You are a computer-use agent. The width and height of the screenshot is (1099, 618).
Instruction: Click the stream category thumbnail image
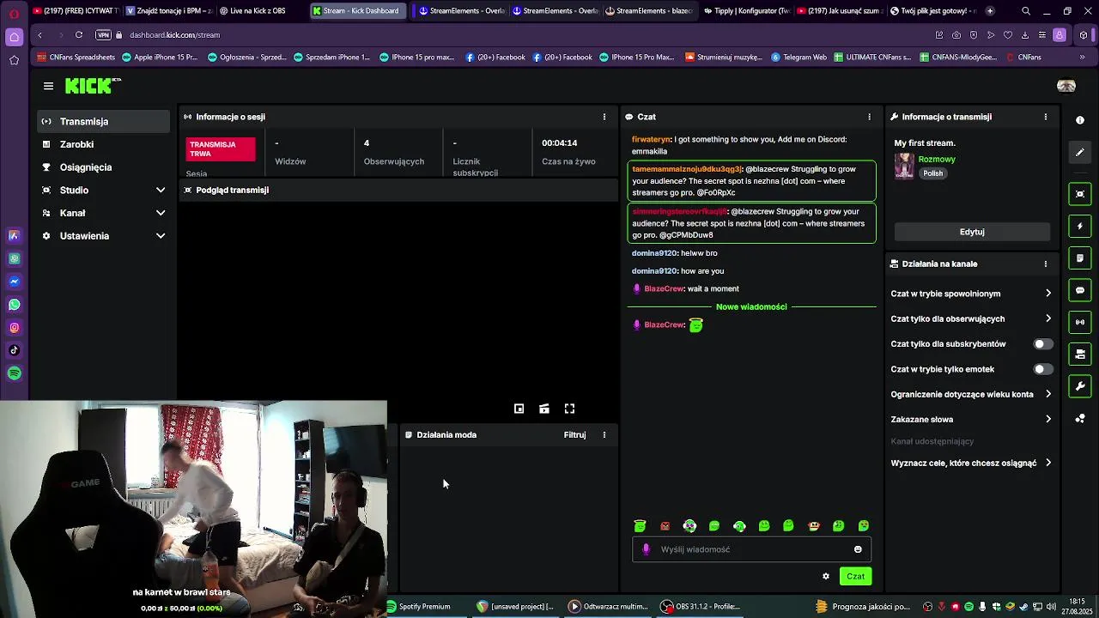(x=904, y=166)
